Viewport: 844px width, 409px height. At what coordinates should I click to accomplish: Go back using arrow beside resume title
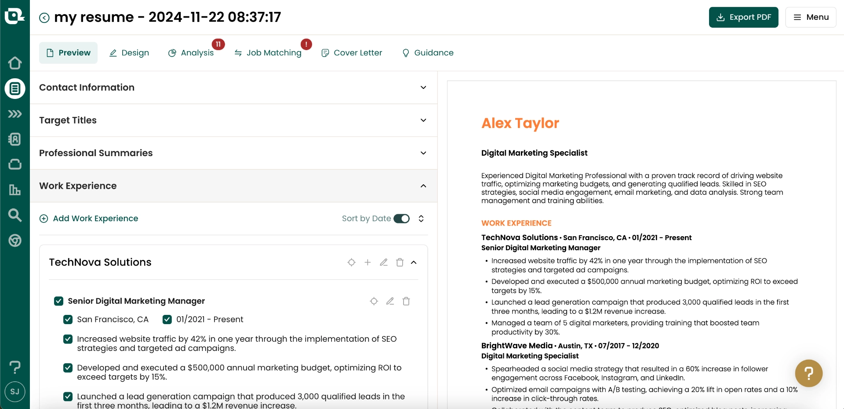click(x=44, y=18)
